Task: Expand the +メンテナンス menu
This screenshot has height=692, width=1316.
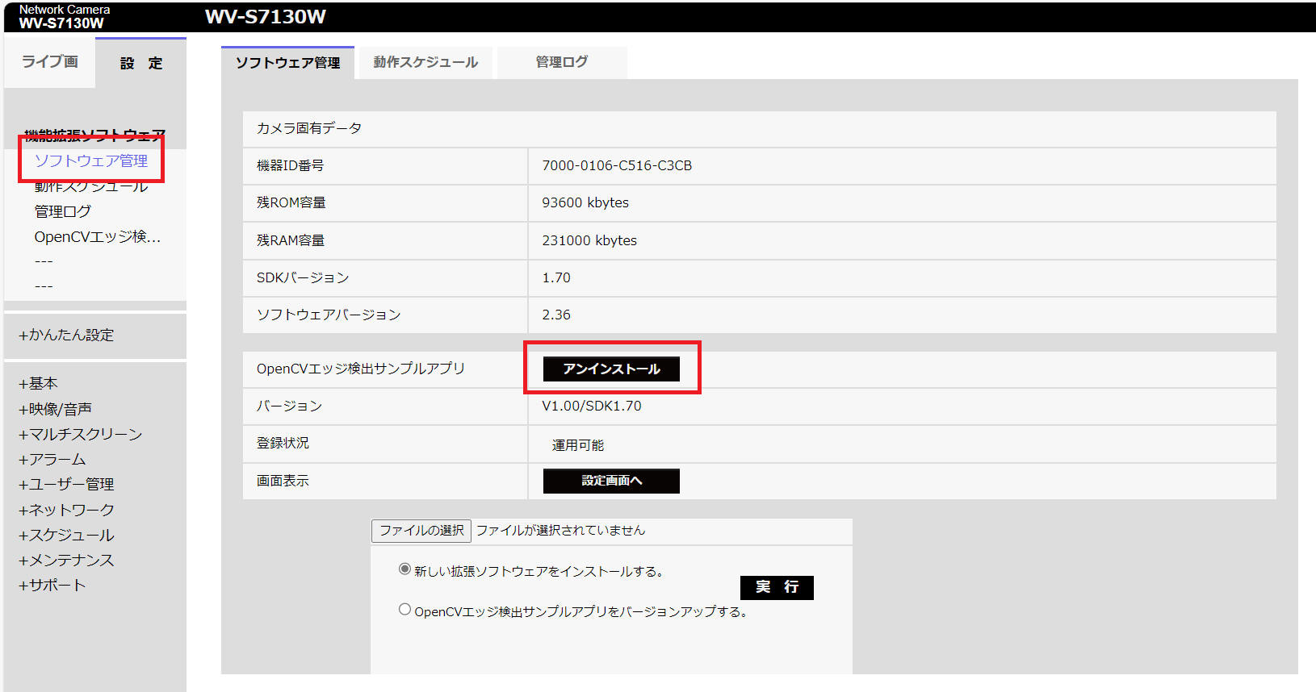Action: tap(66, 560)
